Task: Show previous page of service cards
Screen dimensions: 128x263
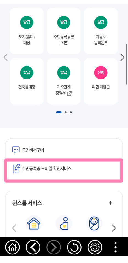Action: [x=6, y=58]
